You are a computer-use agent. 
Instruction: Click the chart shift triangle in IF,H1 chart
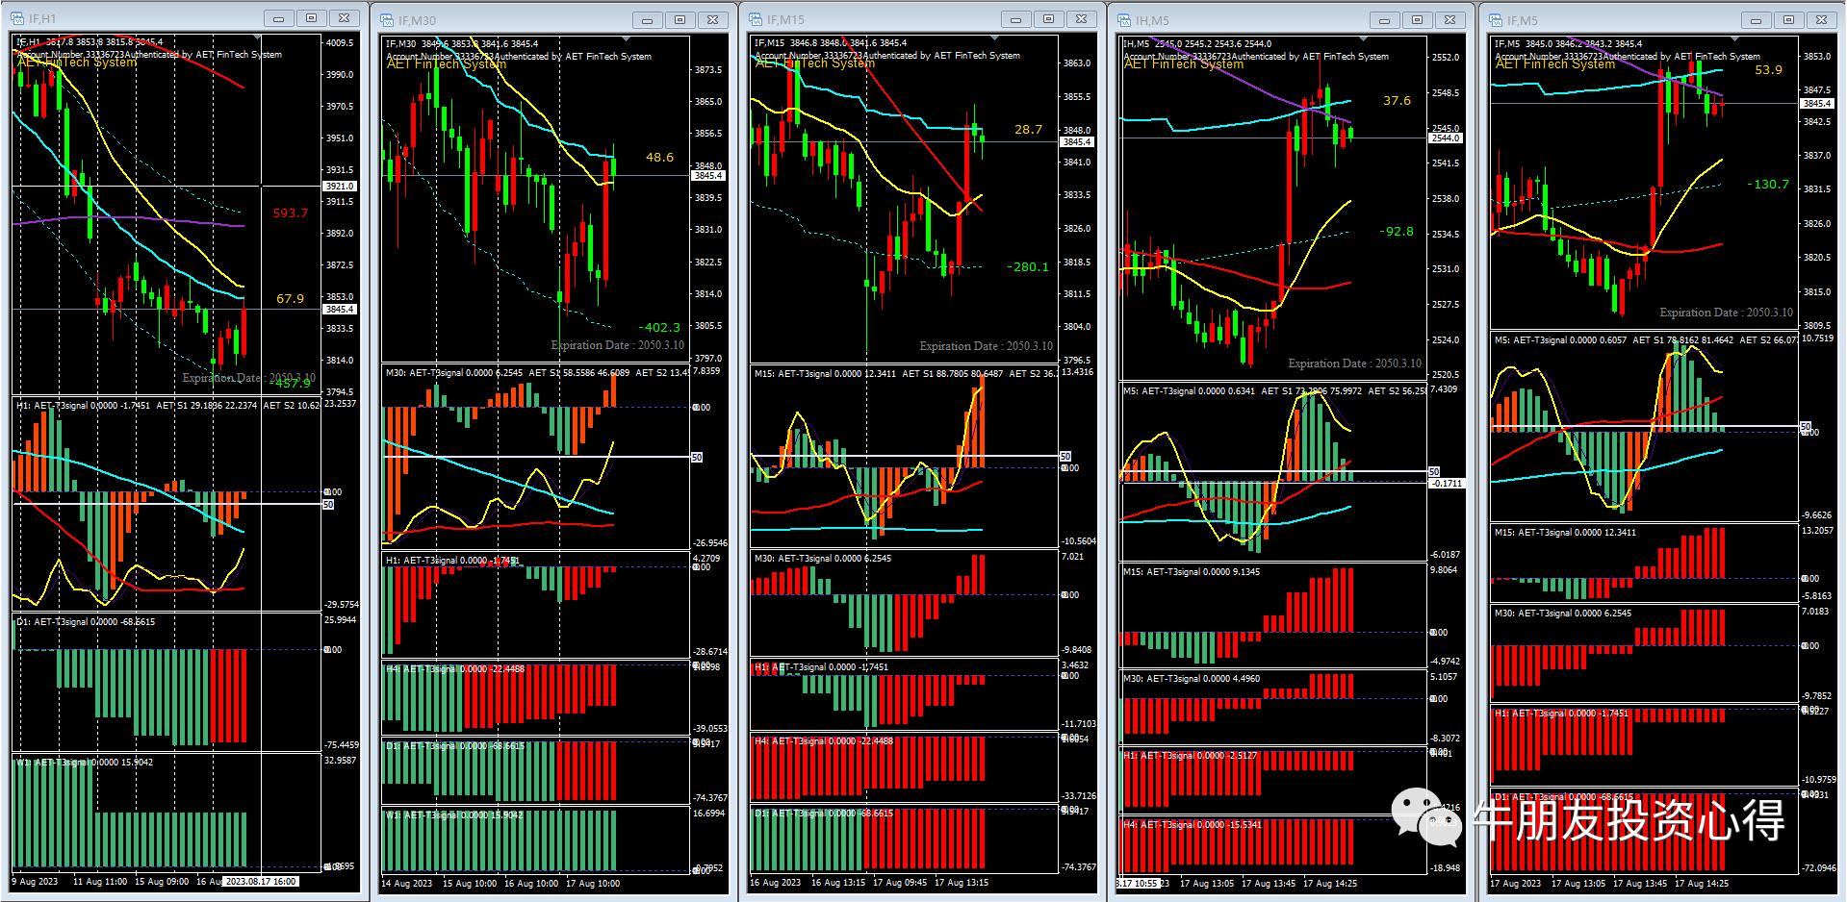pyautogui.click(x=257, y=38)
